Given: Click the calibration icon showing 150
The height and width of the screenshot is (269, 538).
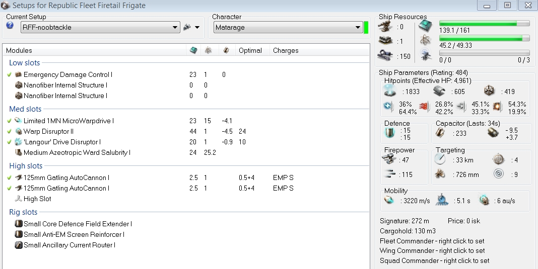Looking at the screenshot, I should point(385,56).
